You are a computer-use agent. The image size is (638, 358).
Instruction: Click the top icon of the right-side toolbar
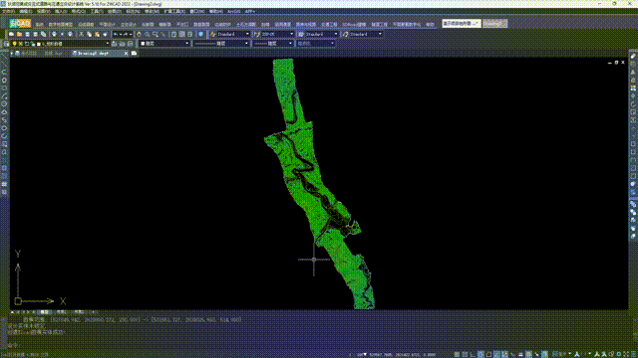[x=633, y=56]
